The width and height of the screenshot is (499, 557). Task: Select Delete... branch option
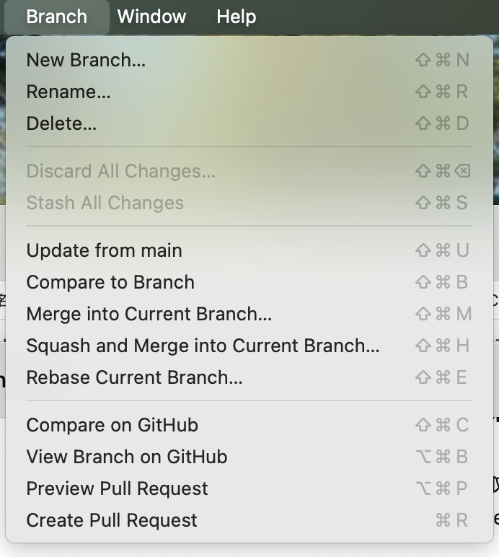[x=249, y=123]
